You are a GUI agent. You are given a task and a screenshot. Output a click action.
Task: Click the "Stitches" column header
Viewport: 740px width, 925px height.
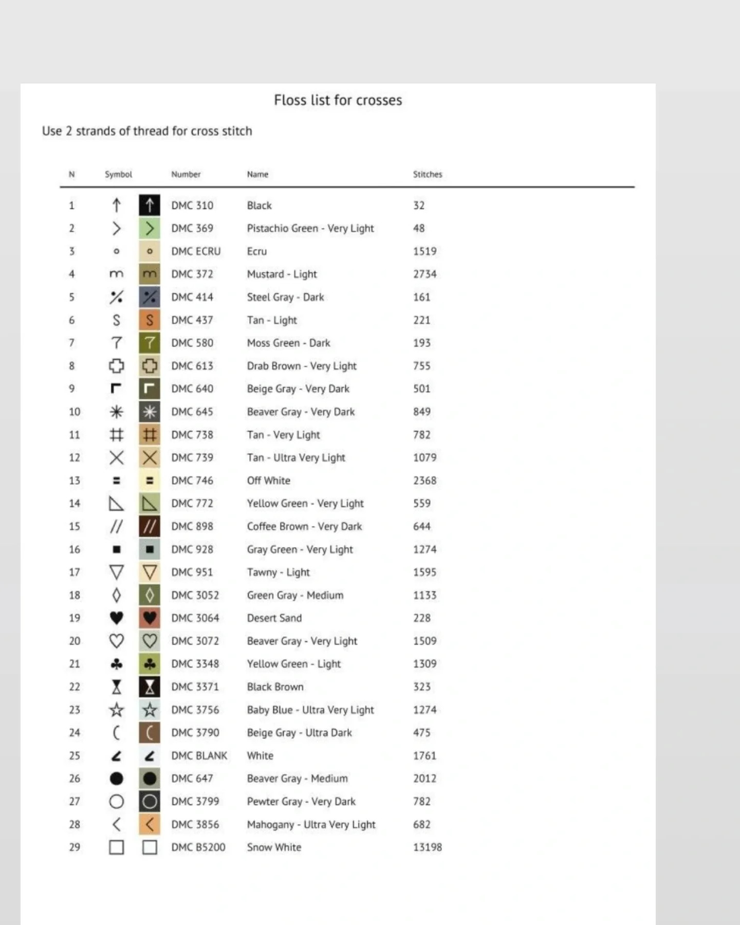pos(428,174)
